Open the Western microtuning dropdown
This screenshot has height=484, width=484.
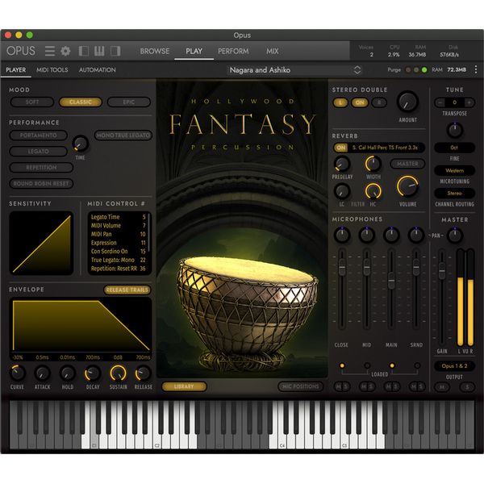pyautogui.click(x=454, y=170)
